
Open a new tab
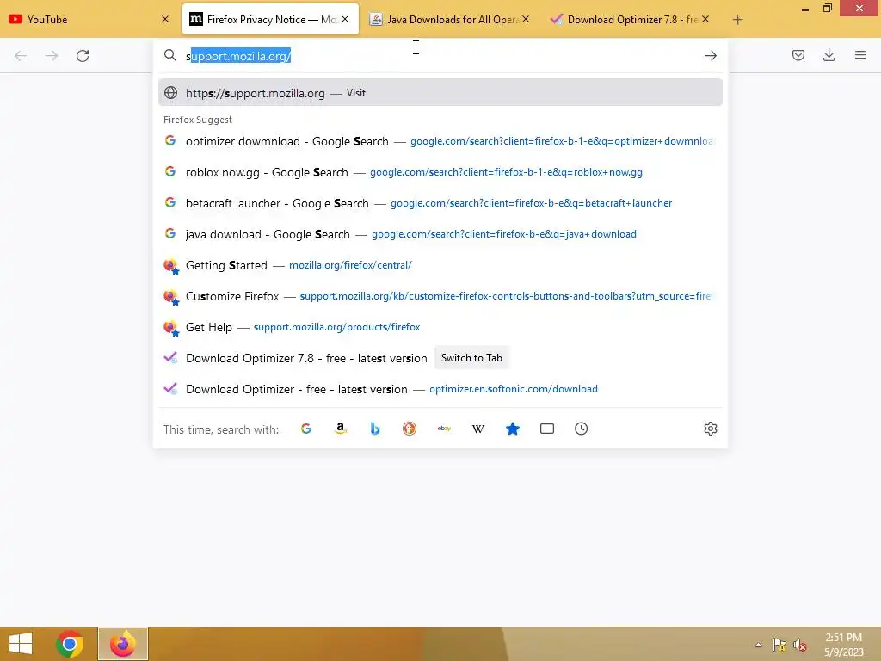(737, 20)
